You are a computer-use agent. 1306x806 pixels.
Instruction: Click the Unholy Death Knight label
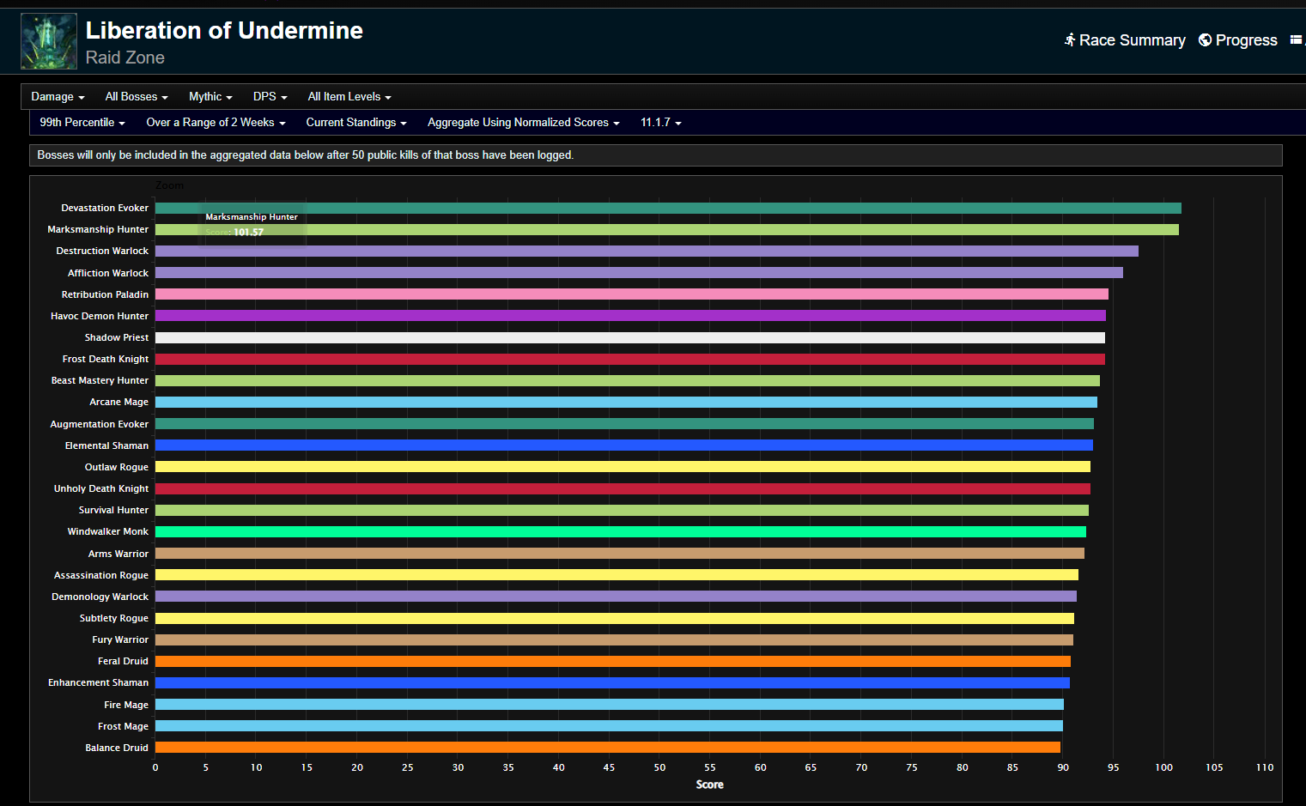(101, 488)
